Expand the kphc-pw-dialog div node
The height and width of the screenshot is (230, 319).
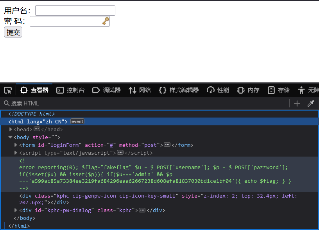tap(16, 210)
